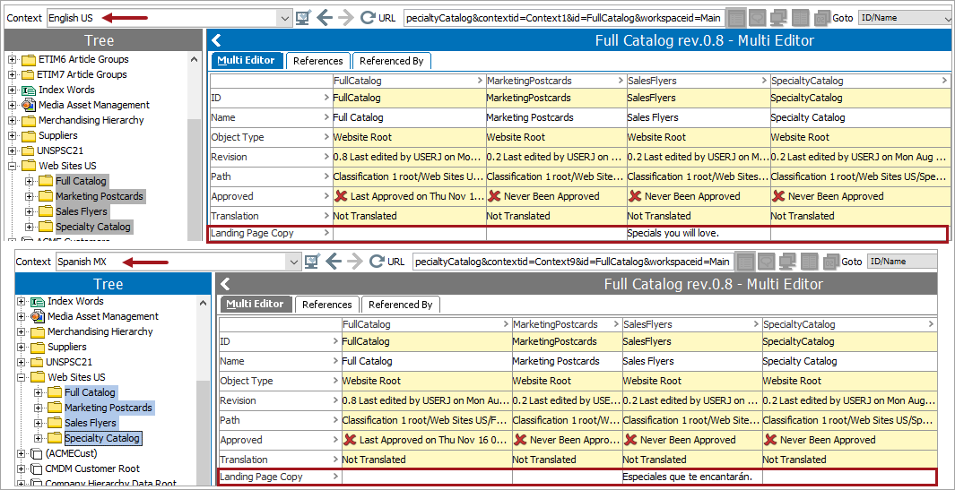Collapse editor with the chevron in the gray title bar
Image resolution: width=955 pixels, height=490 pixels.
[225, 284]
